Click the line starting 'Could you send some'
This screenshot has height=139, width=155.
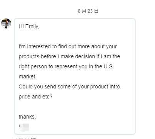[70, 86]
